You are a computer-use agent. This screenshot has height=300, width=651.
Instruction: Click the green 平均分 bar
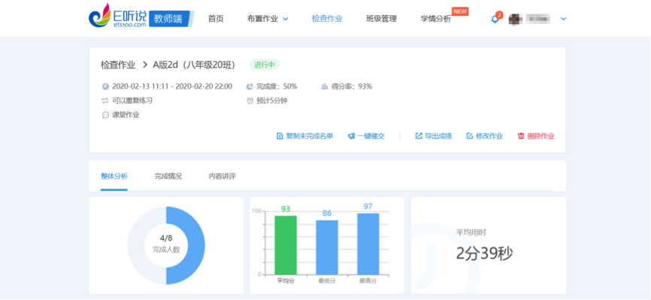286,245
